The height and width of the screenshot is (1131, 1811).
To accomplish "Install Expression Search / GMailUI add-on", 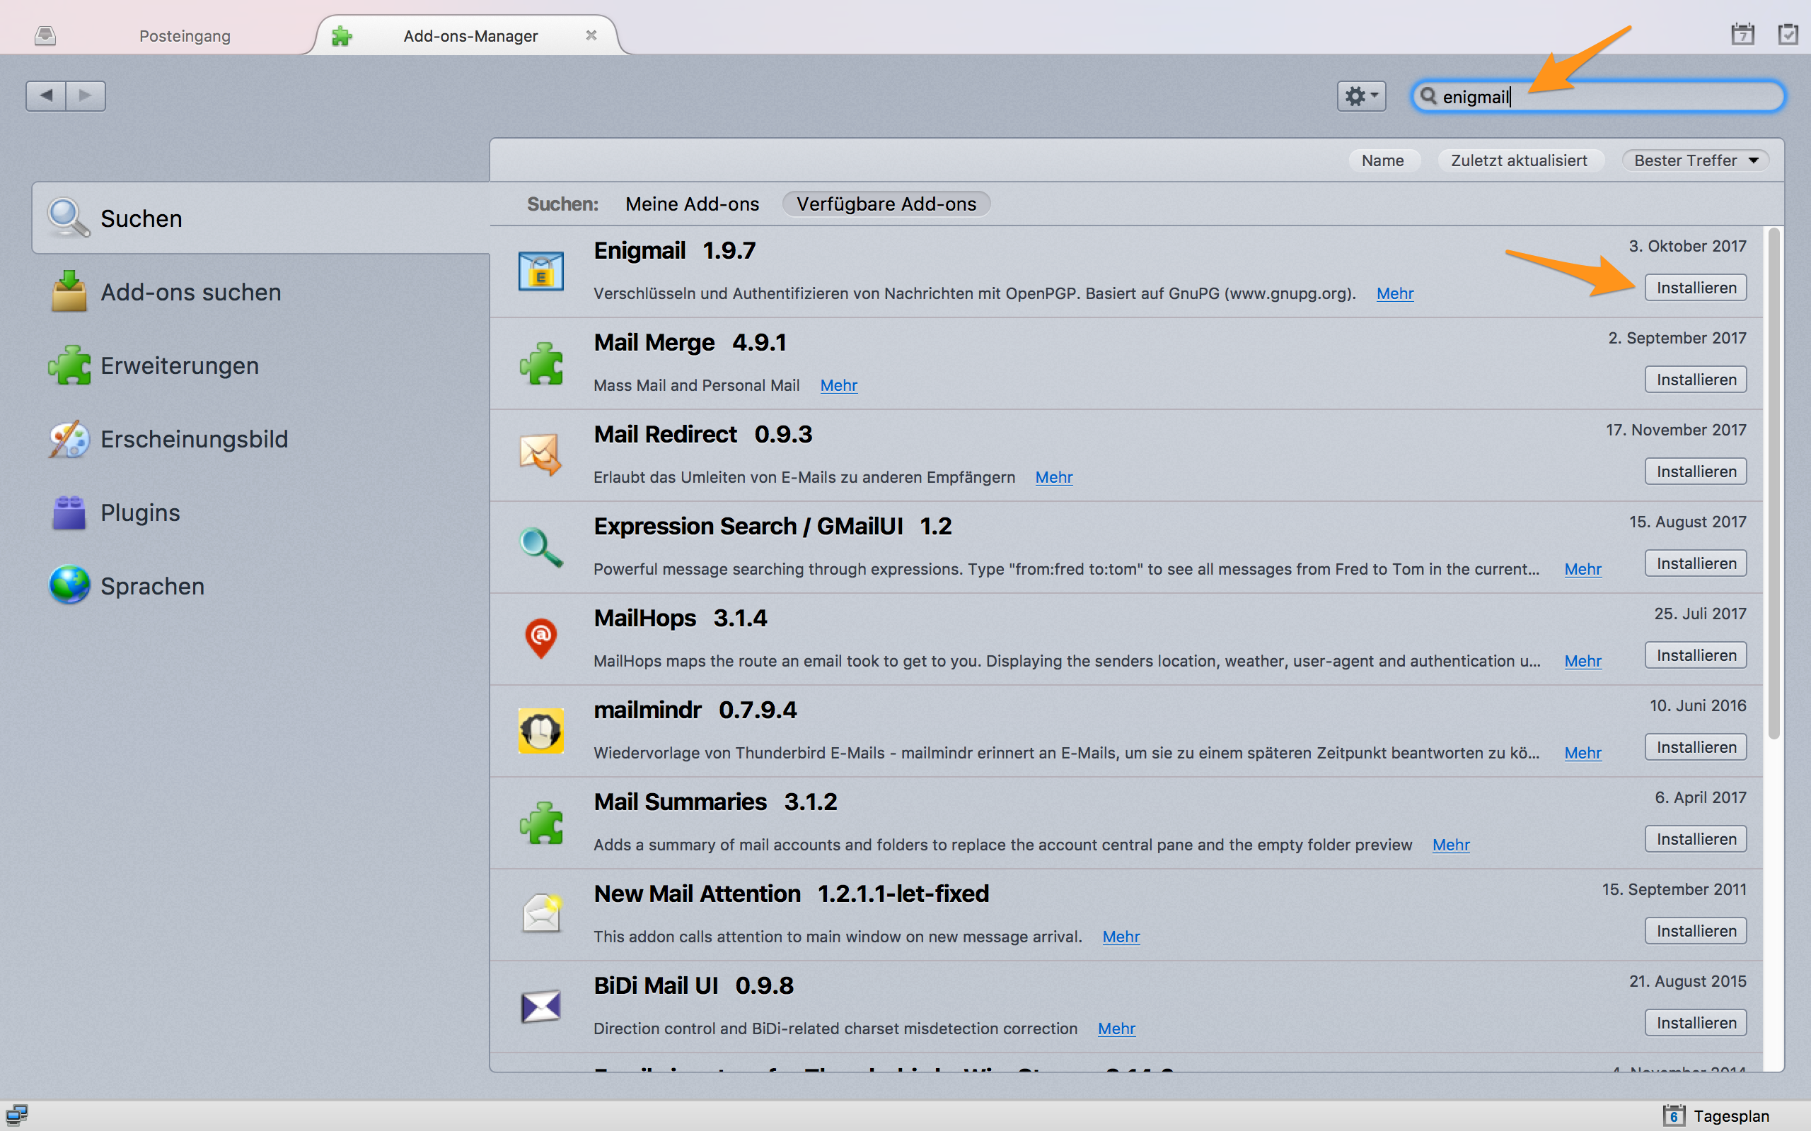I will pyautogui.click(x=1696, y=563).
